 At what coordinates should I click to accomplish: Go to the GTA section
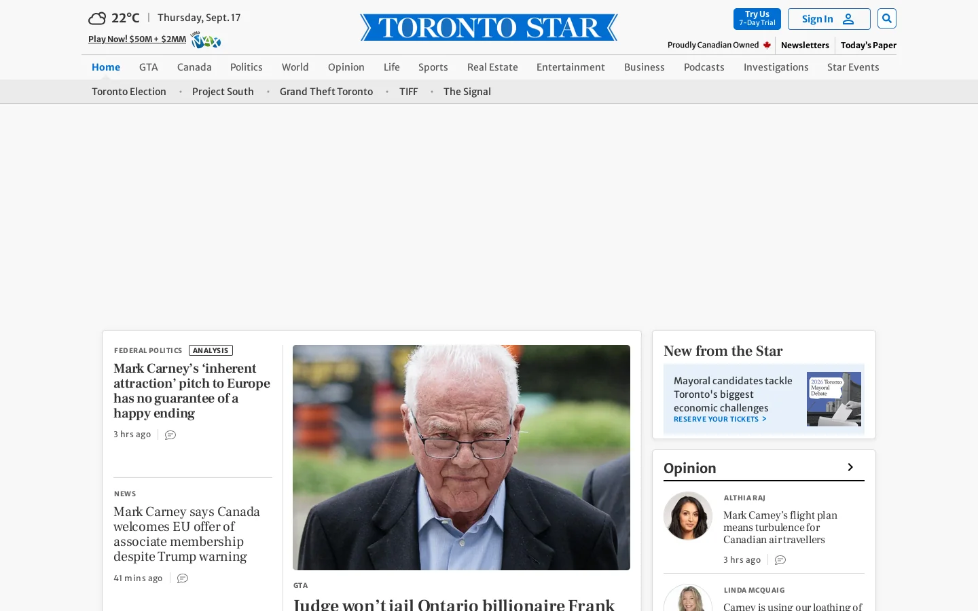pos(149,67)
